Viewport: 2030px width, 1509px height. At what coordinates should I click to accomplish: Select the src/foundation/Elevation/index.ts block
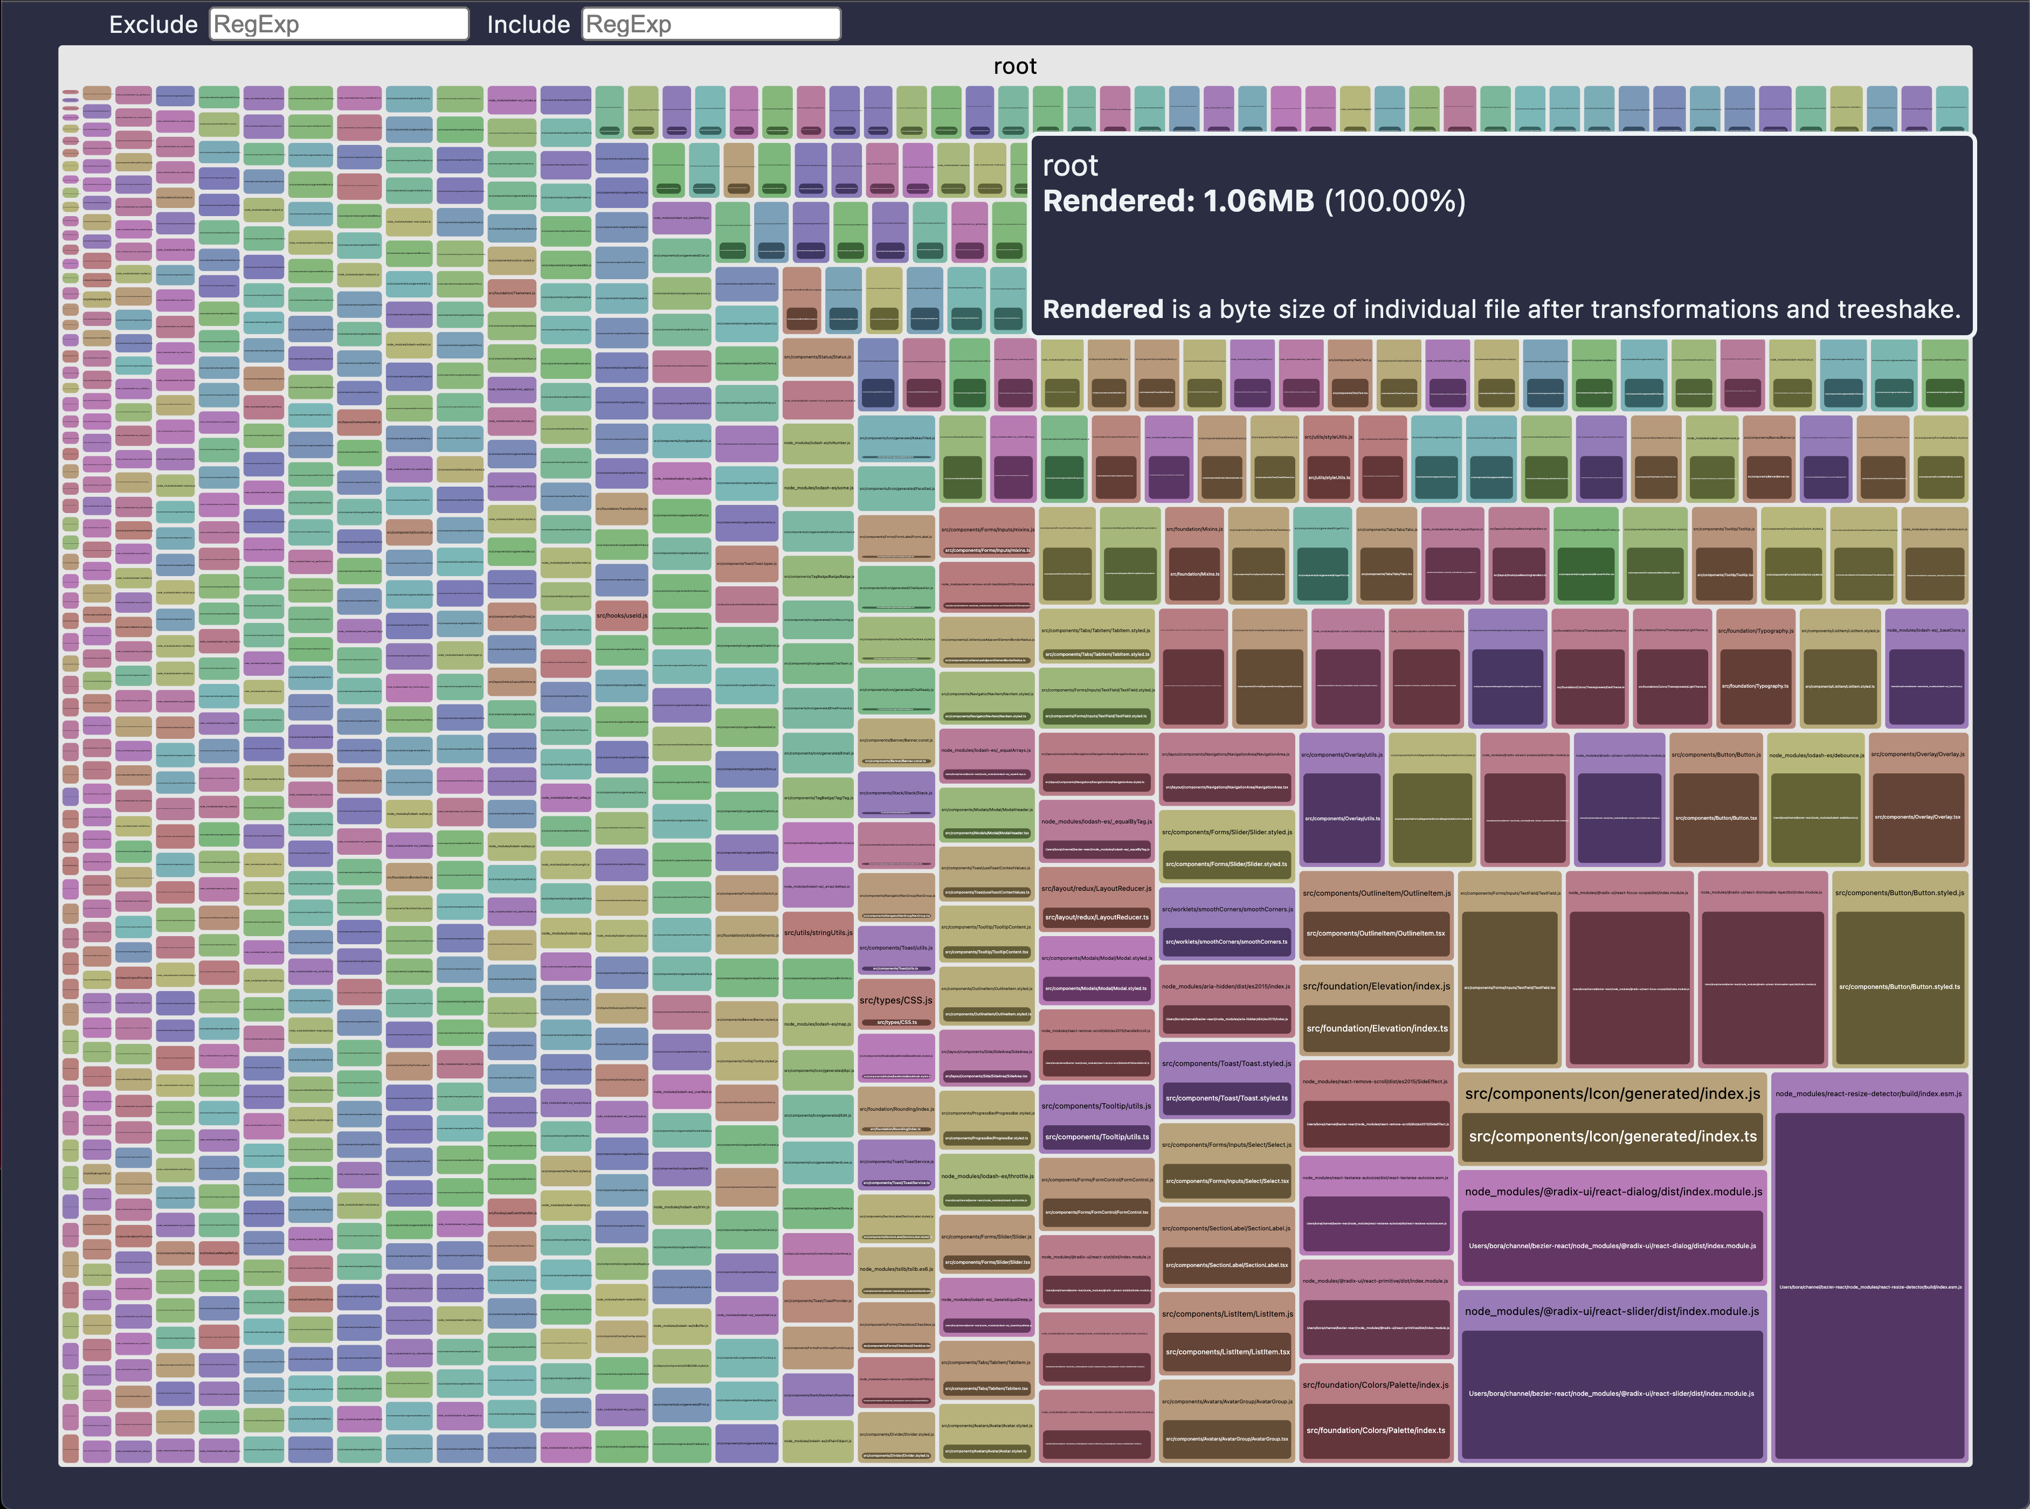tap(1377, 1028)
